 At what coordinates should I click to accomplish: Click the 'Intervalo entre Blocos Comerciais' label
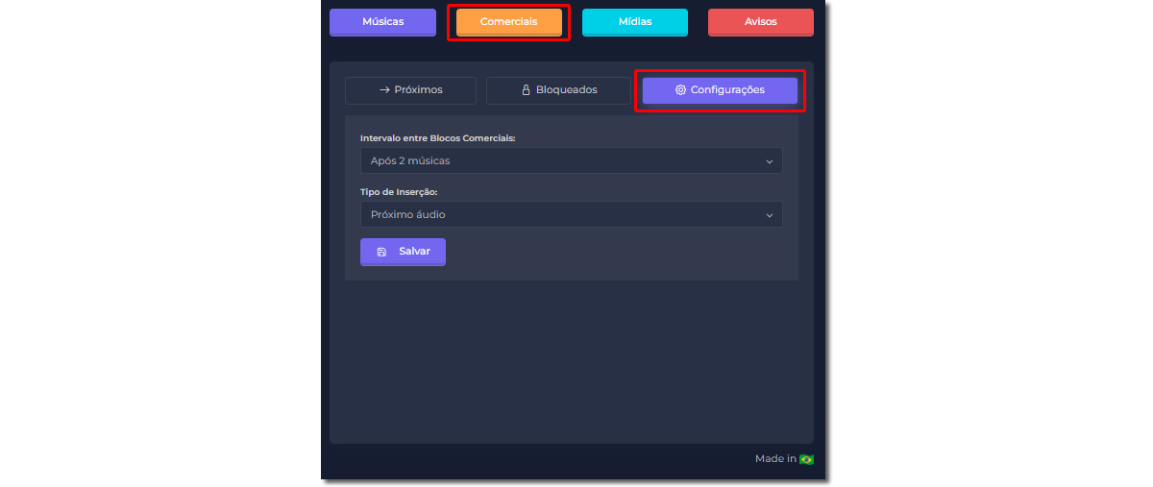[437, 138]
